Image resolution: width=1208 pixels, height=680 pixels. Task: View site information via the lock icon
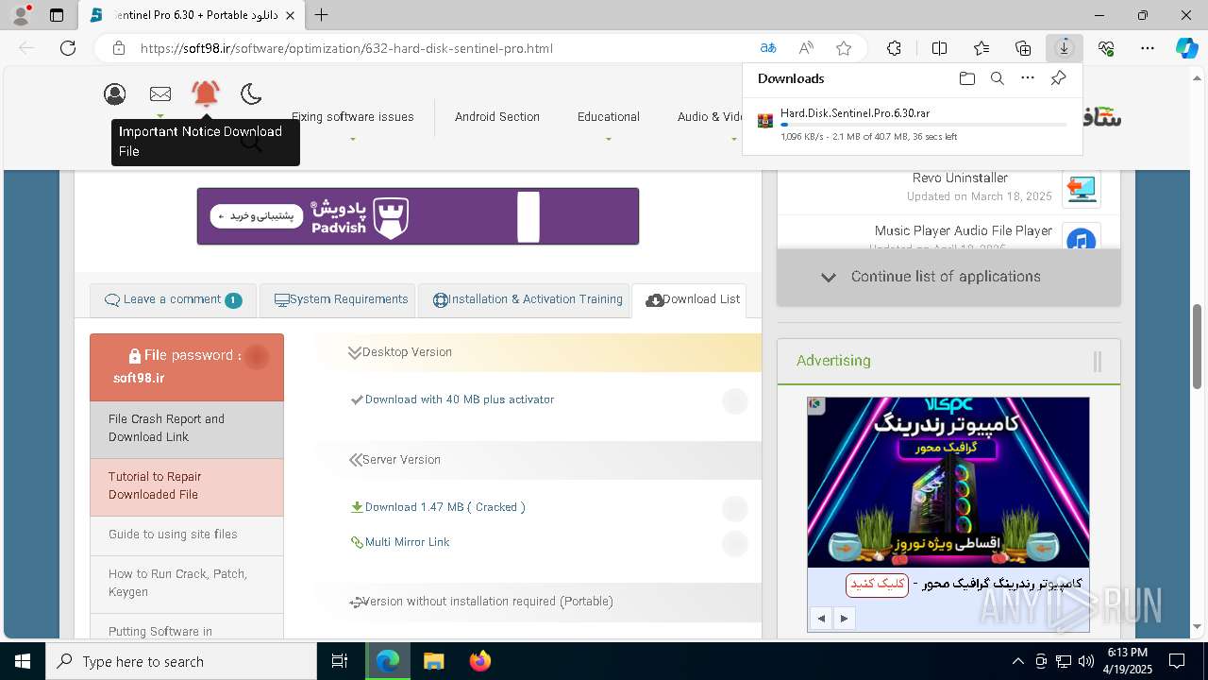pyautogui.click(x=118, y=48)
